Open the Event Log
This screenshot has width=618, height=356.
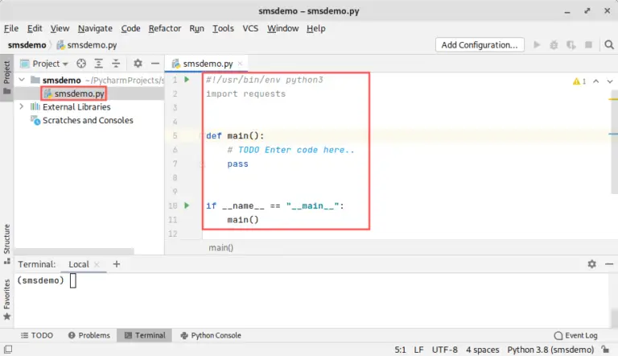click(576, 336)
